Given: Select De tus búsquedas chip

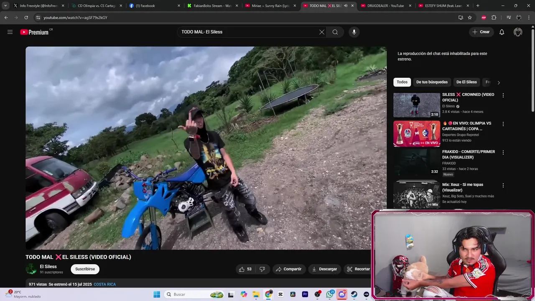Looking at the screenshot, I should tap(432, 82).
